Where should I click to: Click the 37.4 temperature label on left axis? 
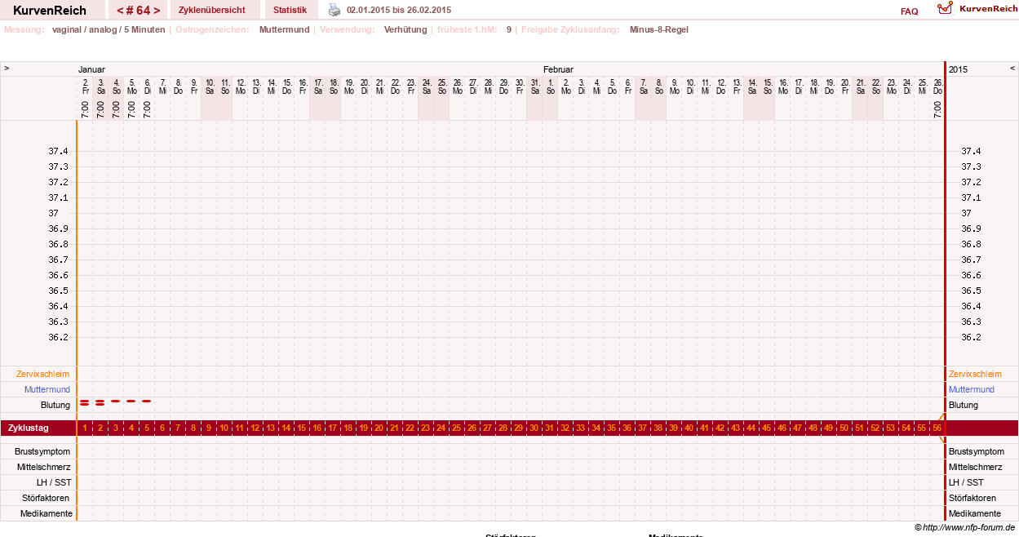pyautogui.click(x=58, y=151)
